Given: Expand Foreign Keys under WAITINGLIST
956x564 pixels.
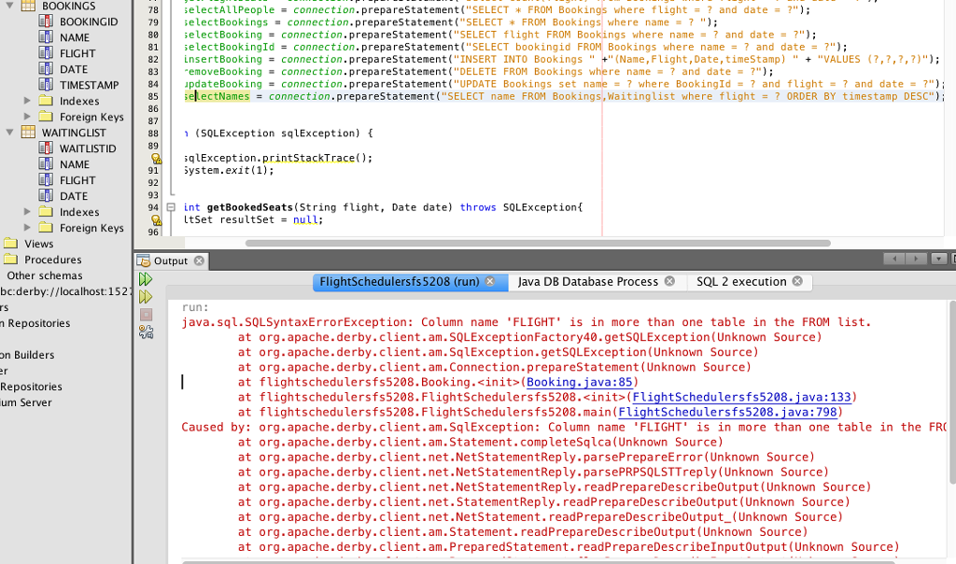Looking at the screenshot, I should point(27,228).
